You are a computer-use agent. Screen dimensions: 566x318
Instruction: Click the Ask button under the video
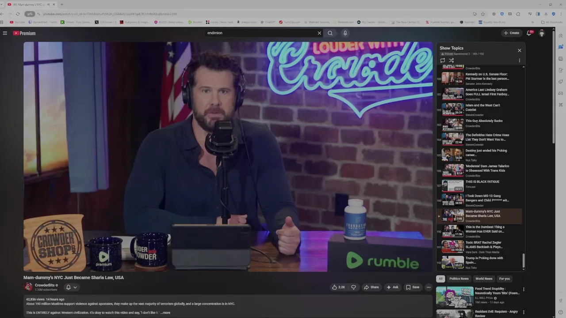point(392,287)
